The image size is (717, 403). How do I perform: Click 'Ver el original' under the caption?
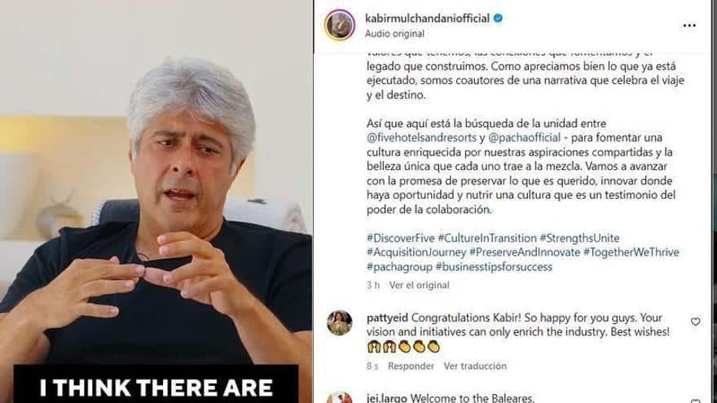pyautogui.click(x=418, y=285)
